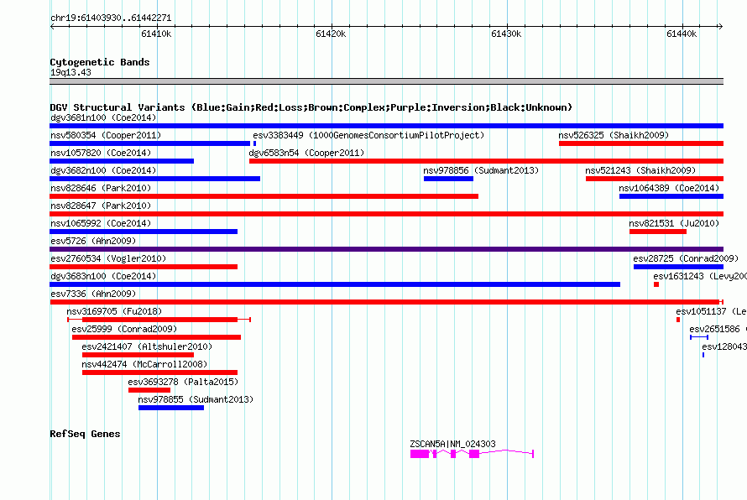Open the RefSeq Genes track title
Viewport: 747px width, 500px height.
85,434
